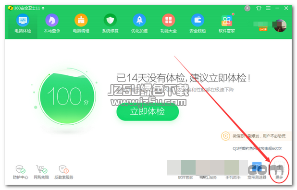
Task: Open Q1拦截钓鱼网站攻击超6亿次 news link
Action: (x=257, y=149)
